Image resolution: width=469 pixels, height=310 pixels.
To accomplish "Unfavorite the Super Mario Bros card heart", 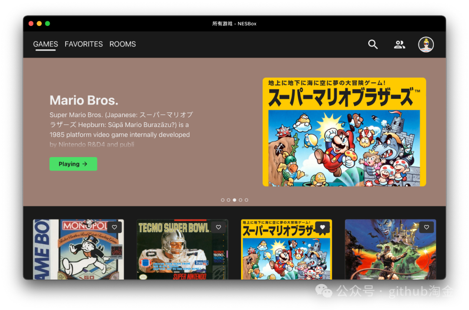I will point(322,227).
